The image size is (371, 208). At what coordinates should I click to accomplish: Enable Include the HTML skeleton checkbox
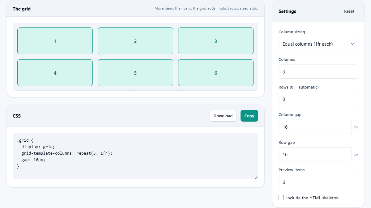point(281,198)
